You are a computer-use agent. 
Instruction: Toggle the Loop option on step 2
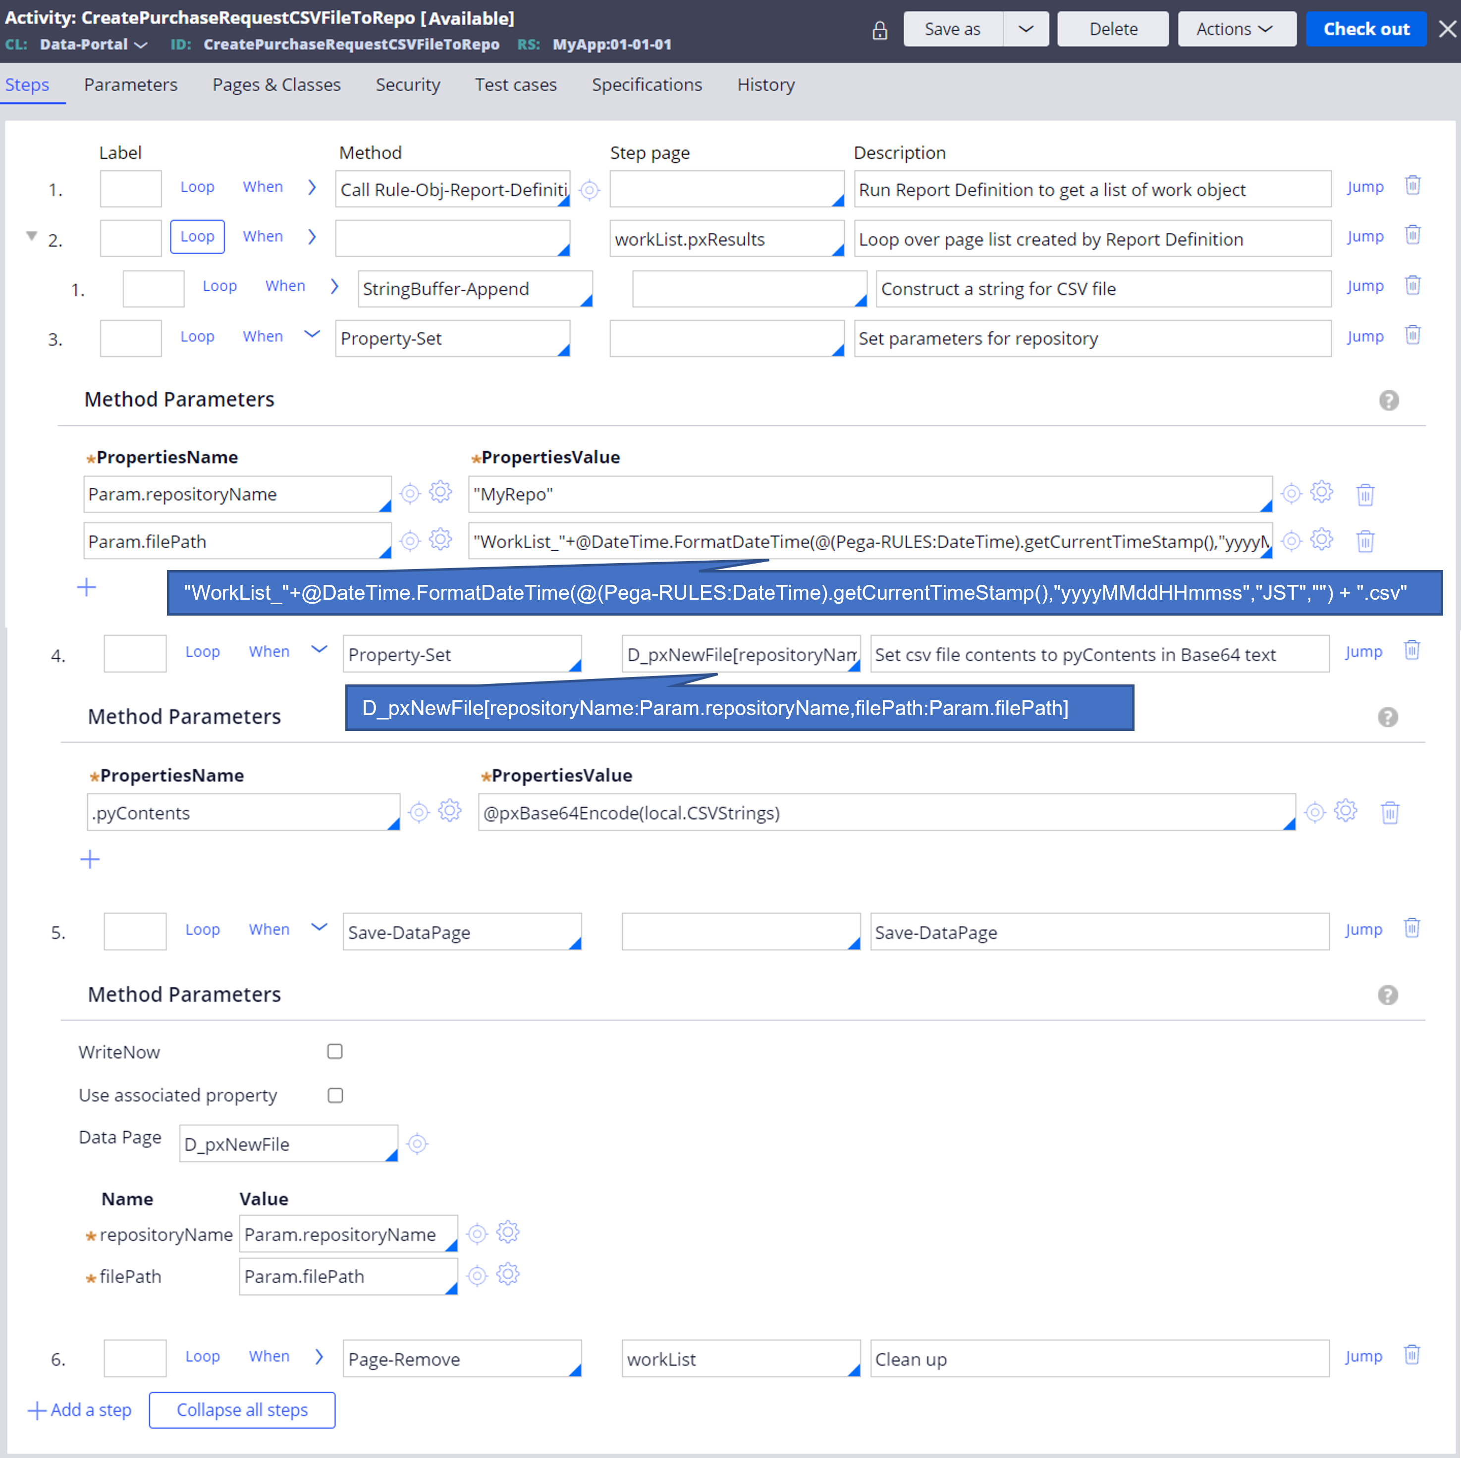click(198, 239)
